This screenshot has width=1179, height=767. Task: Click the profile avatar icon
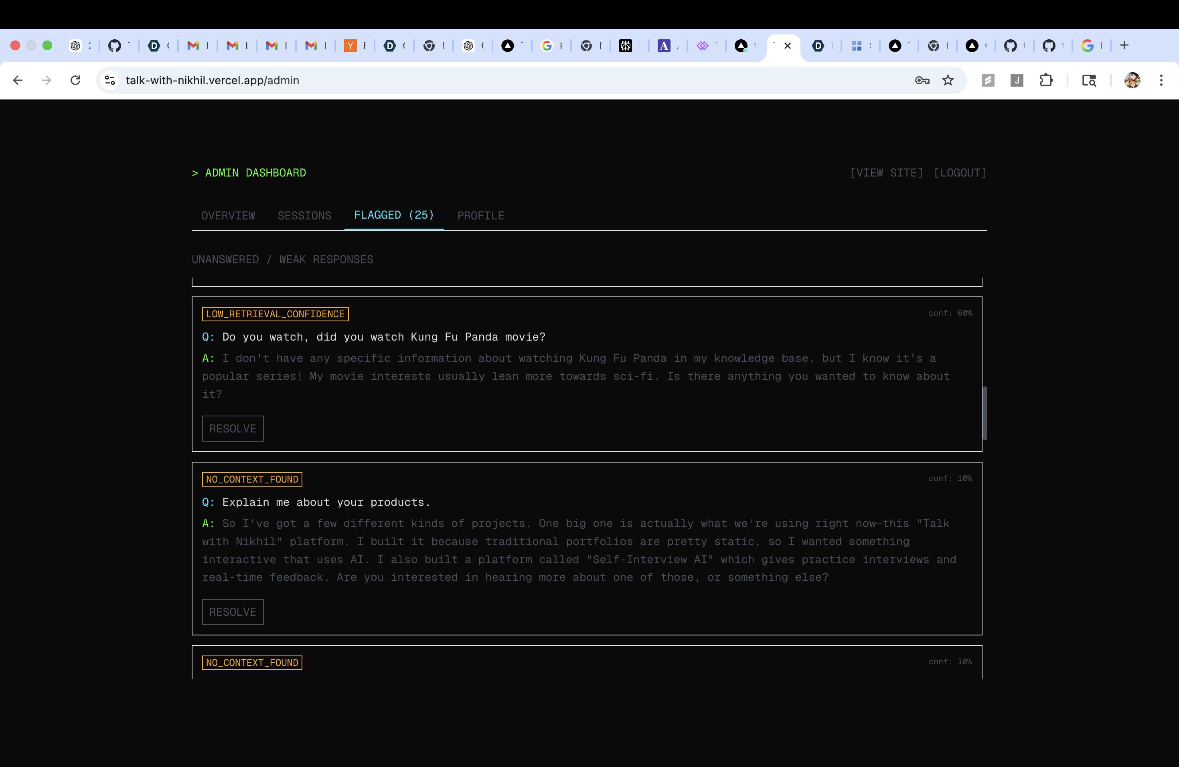pos(1132,80)
